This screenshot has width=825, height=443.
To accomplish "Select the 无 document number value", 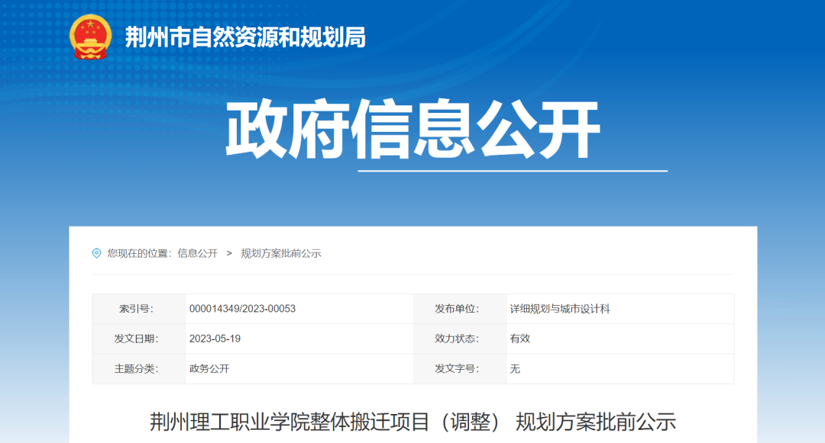I will tap(515, 369).
